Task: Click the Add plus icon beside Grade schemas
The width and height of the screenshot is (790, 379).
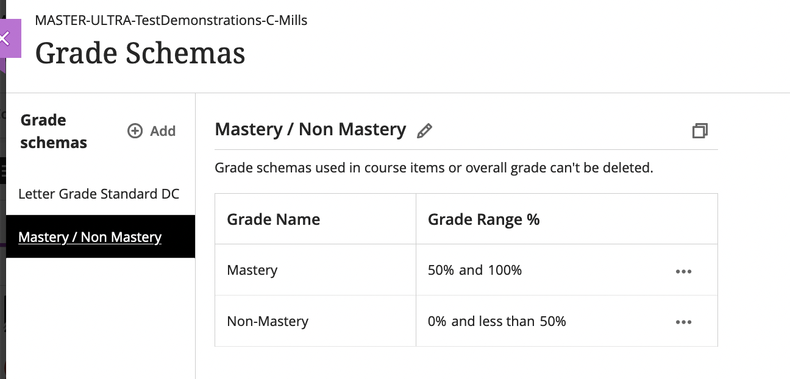Action: [134, 130]
